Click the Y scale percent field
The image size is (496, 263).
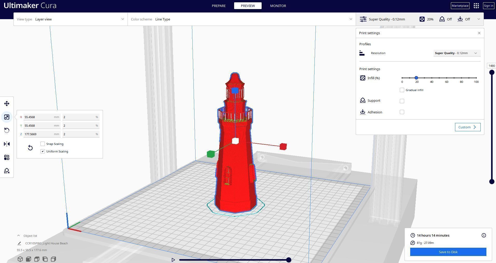click(x=81, y=126)
